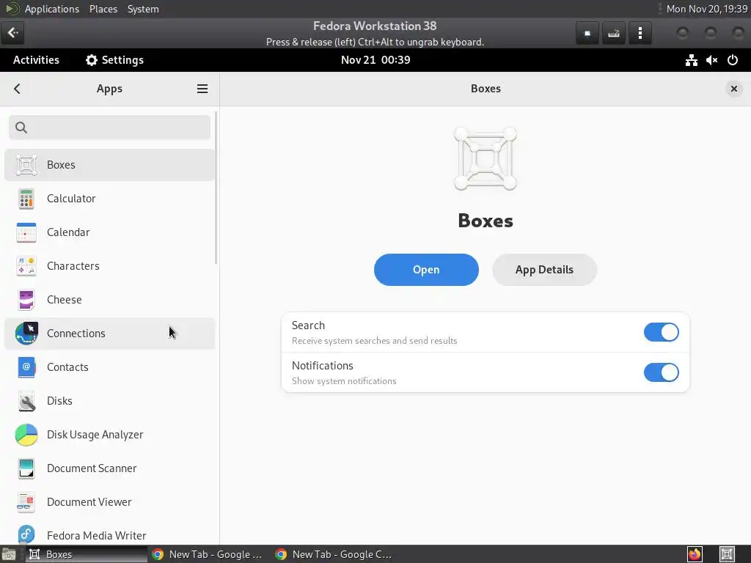The image size is (751, 563).
Task: Click the Calendar app icon
Action: click(26, 232)
